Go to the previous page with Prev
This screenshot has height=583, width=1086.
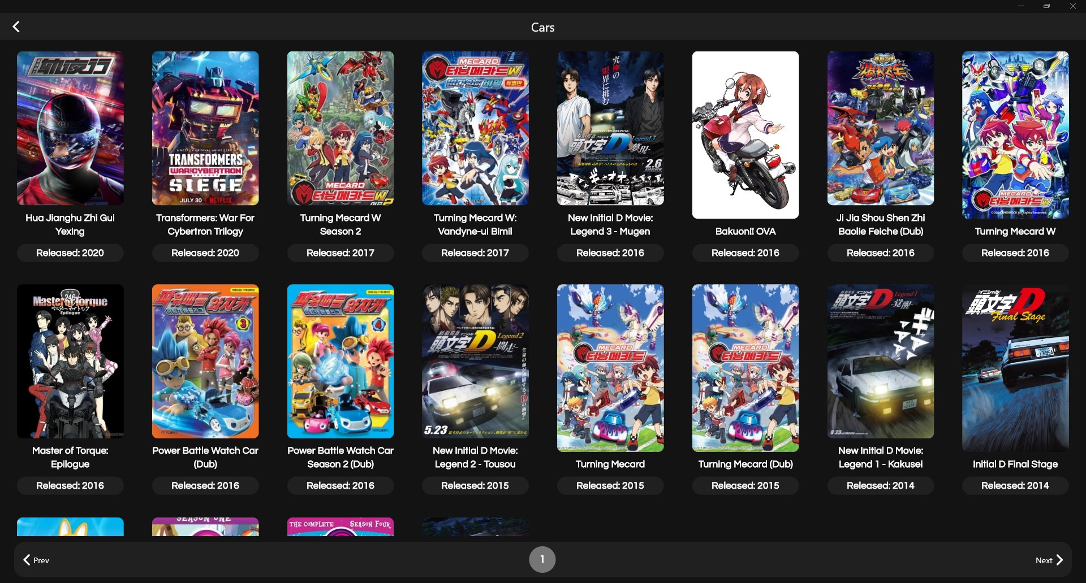[x=36, y=560]
